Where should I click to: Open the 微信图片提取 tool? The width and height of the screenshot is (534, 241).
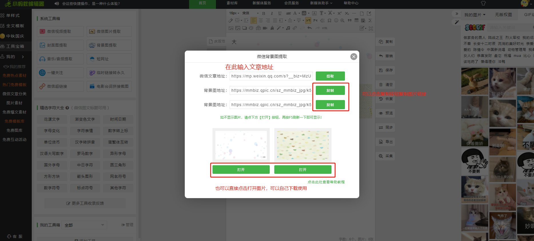109,31
